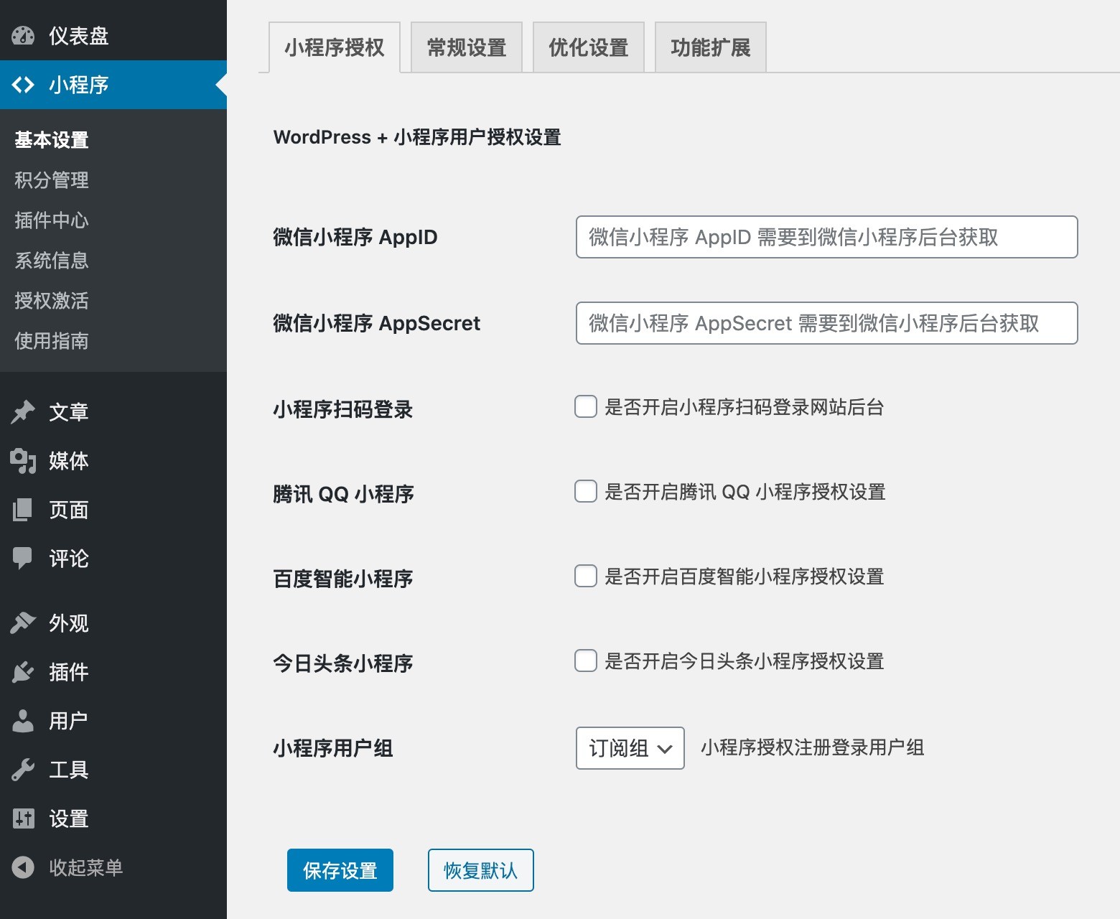
Task: Open the 评论 menu
Action: tap(113, 559)
